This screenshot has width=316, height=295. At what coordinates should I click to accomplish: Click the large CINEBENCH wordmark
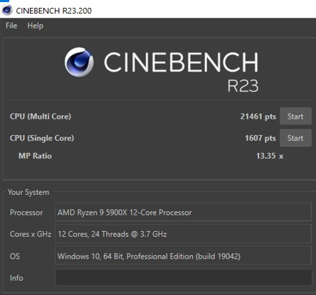pyautogui.click(x=181, y=62)
